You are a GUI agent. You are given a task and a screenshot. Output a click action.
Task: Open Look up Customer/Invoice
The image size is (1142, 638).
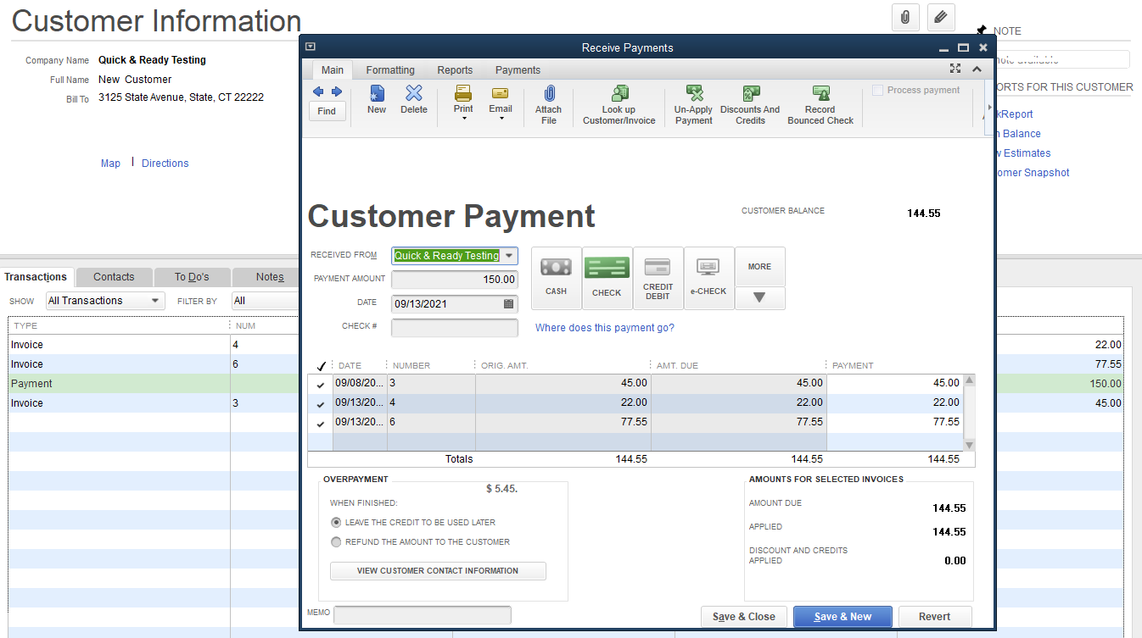coord(619,104)
